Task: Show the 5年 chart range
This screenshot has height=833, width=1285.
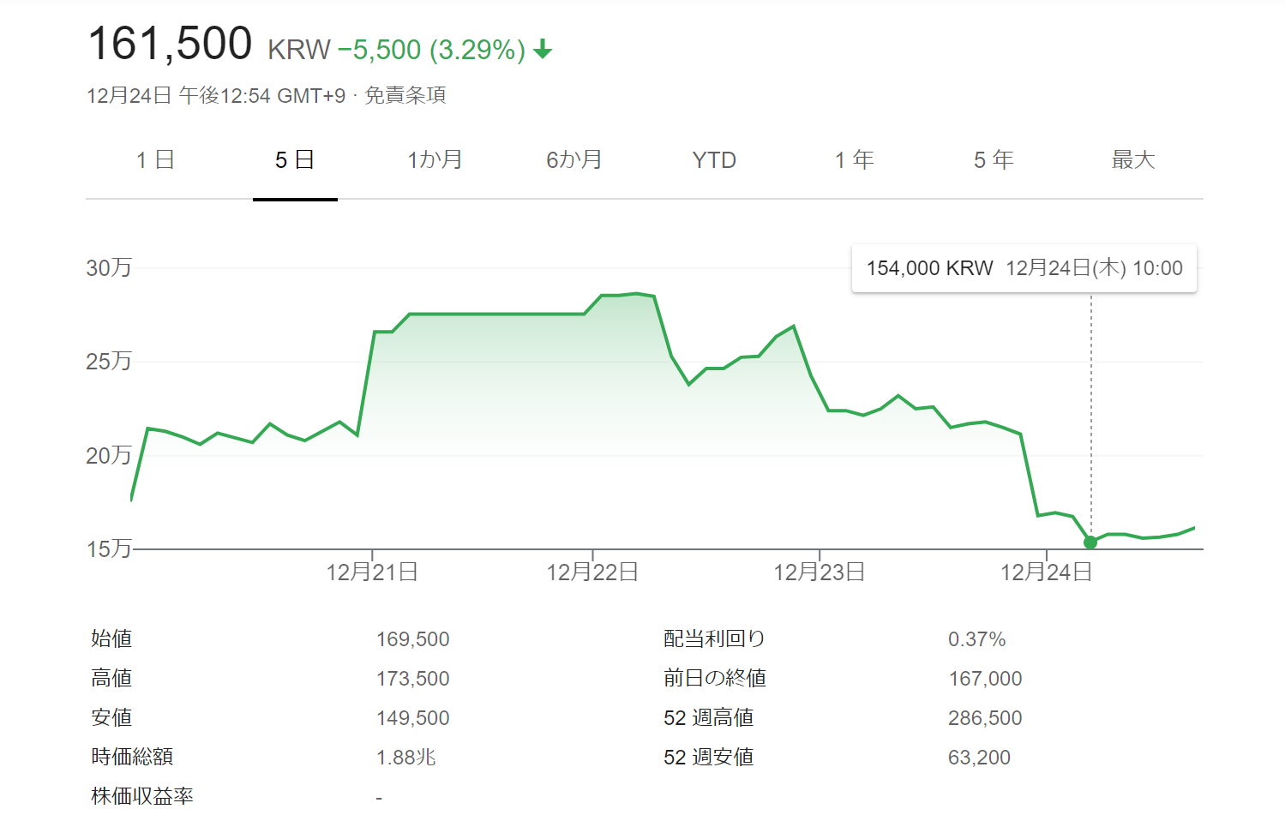Action: tap(994, 160)
